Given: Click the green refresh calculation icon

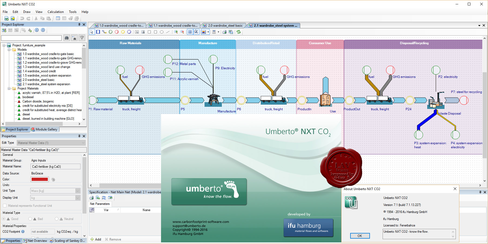Looking at the screenshot, I should pos(239,32).
